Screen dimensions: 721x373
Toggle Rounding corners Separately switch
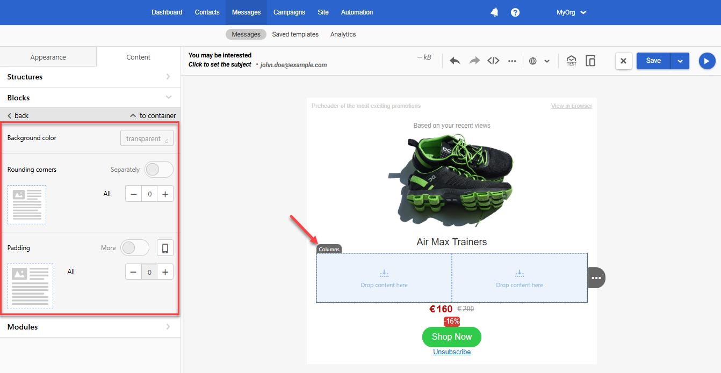pos(159,170)
